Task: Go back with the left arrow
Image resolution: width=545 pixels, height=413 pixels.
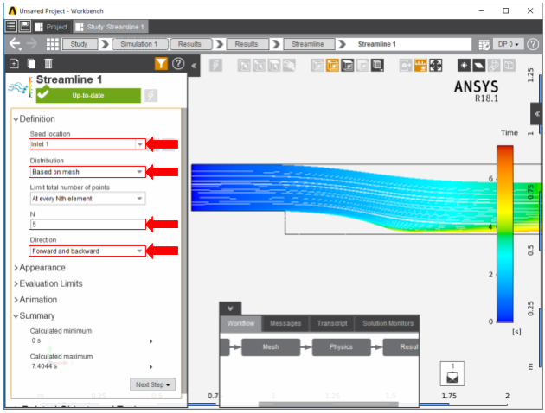Action: pyautogui.click(x=15, y=44)
